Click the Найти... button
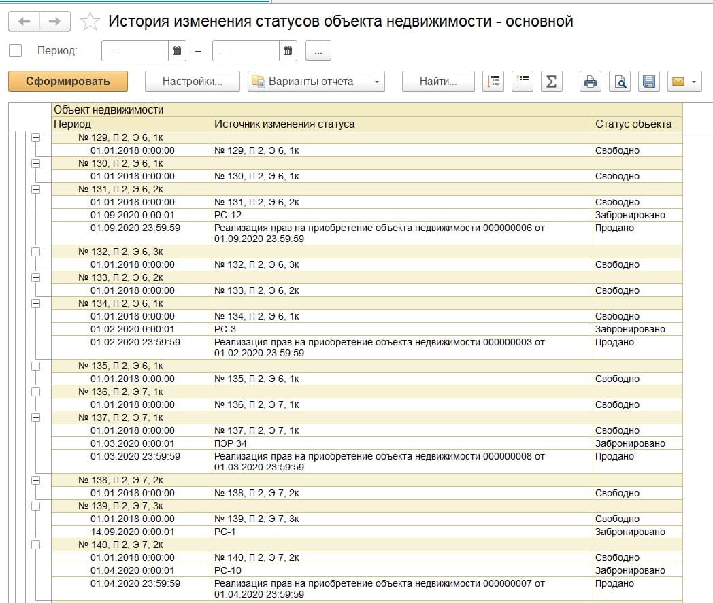713x603 pixels. coord(438,82)
